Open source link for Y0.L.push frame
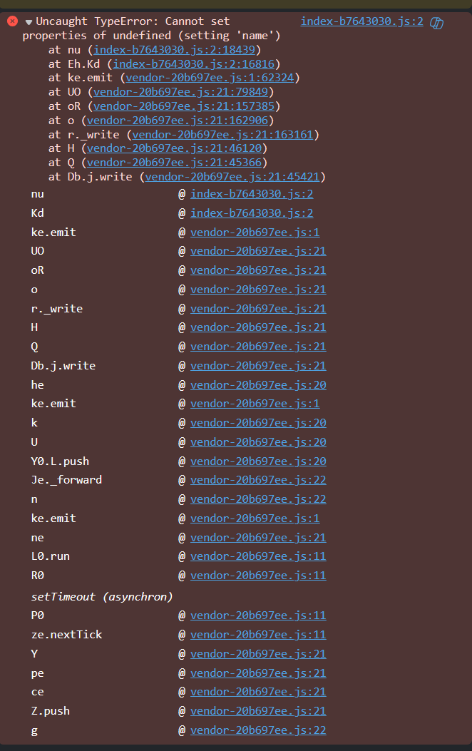The width and height of the screenshot is (472, 751). point(258,461)
